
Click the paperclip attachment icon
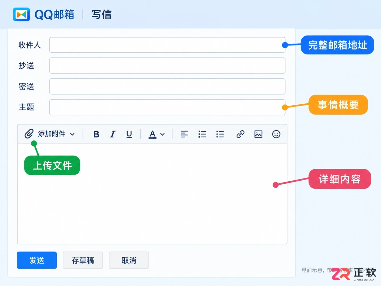point(29,134)
